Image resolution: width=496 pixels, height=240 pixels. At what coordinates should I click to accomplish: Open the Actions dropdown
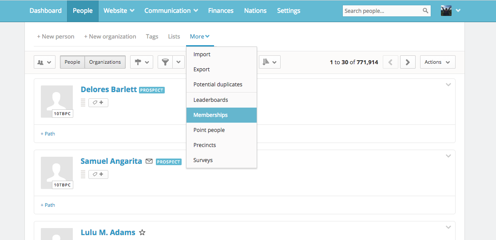(437, 62)
